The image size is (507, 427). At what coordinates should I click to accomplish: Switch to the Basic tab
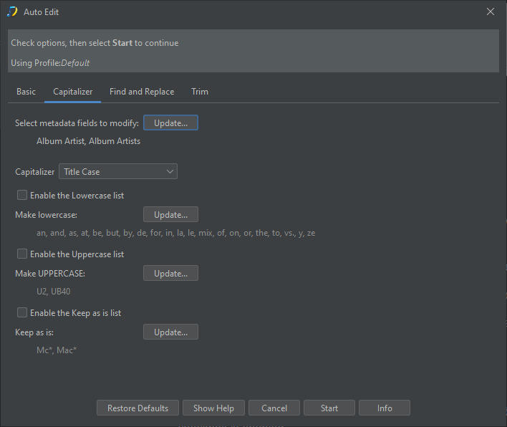[x=26, y=92]
